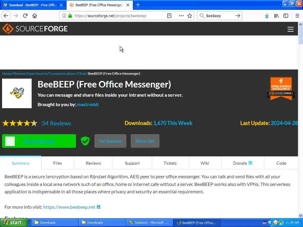Viewport: 303px width, 227px height.
Task: Click the Share This button
Action: click(145, 141)
